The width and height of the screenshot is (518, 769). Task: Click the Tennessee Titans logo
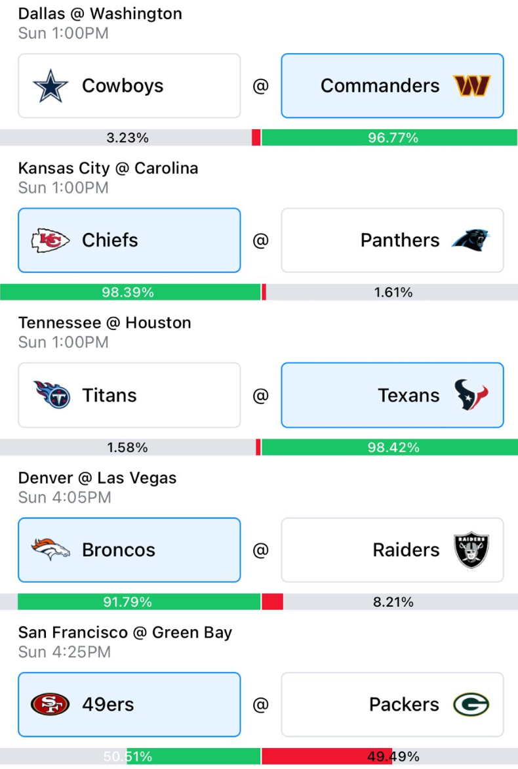[x=52, y=395]
